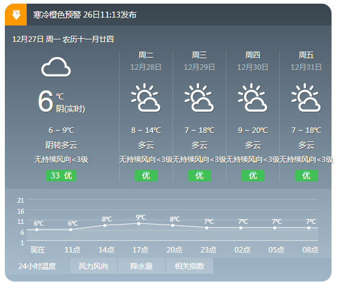Click the 17点 9℃ point on chart
Viewport: 337px width, 284px height.
139,224
